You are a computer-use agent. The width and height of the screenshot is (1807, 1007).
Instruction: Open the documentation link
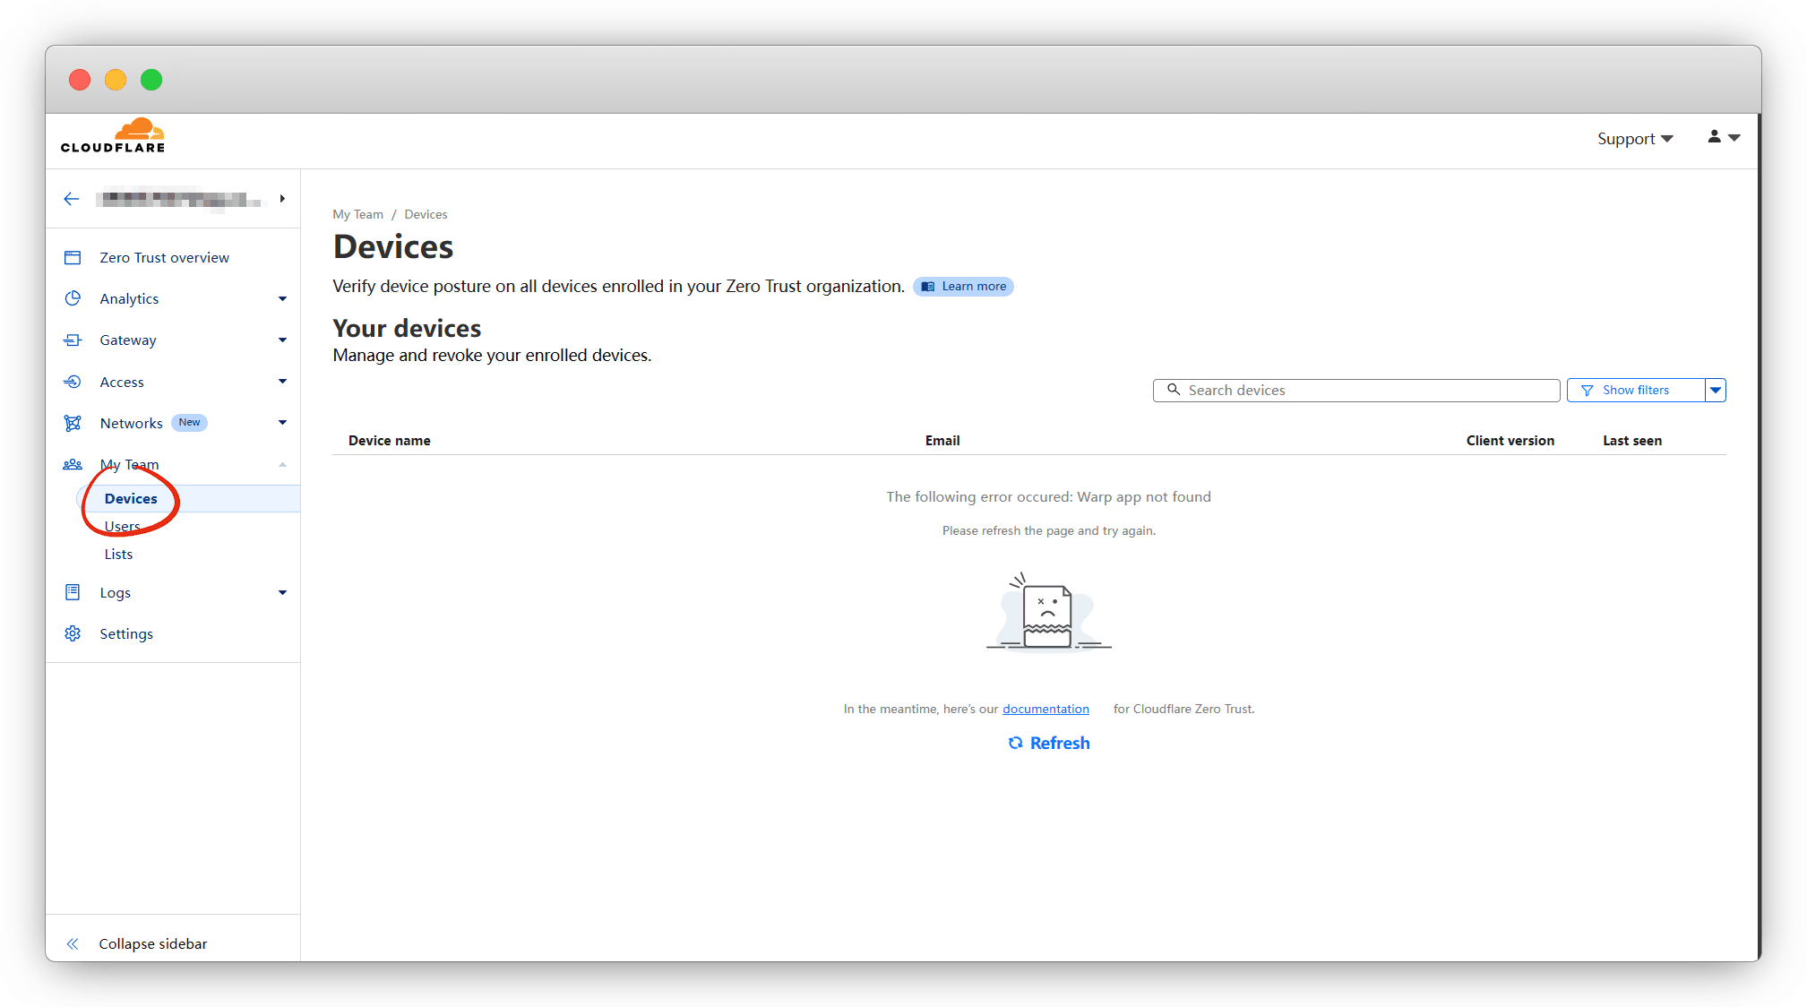[x=1045, y=709]
